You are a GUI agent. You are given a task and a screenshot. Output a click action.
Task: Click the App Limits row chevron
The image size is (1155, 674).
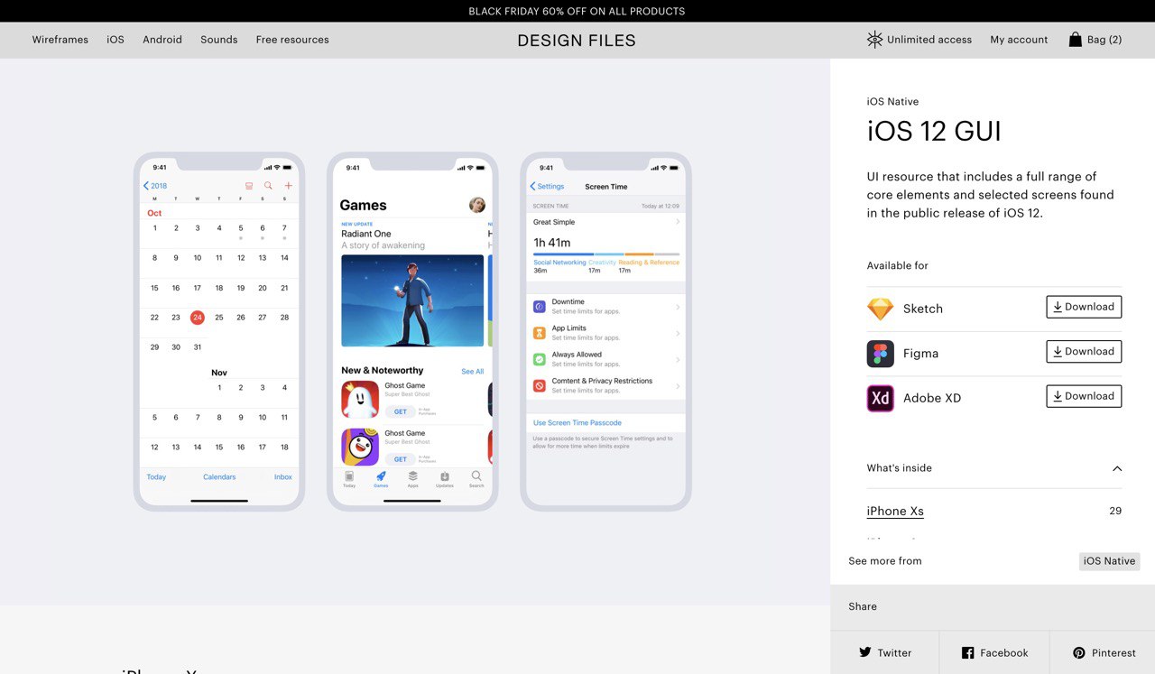coord(678,333)
